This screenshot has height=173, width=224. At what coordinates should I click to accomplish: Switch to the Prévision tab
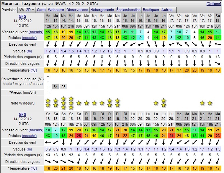tap(9, 10)
